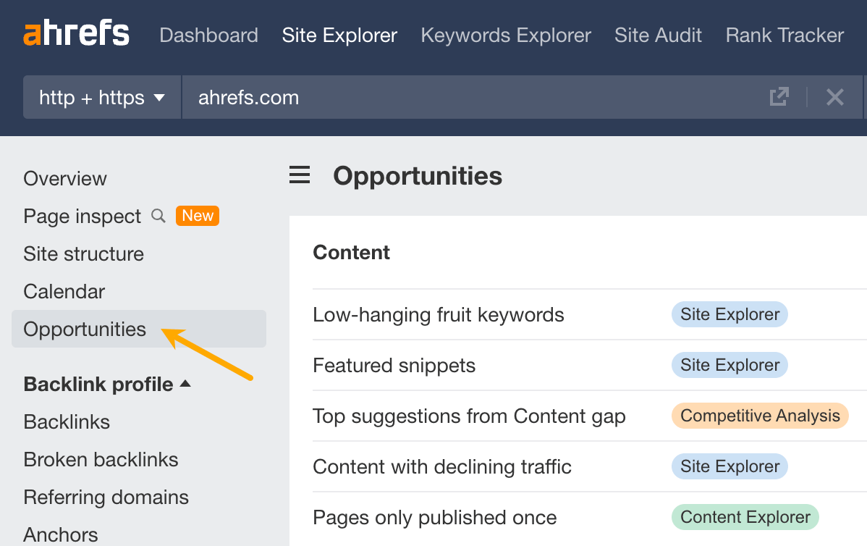
Task: Select the Competitive Analysis badge
Action: coord(759,416)
